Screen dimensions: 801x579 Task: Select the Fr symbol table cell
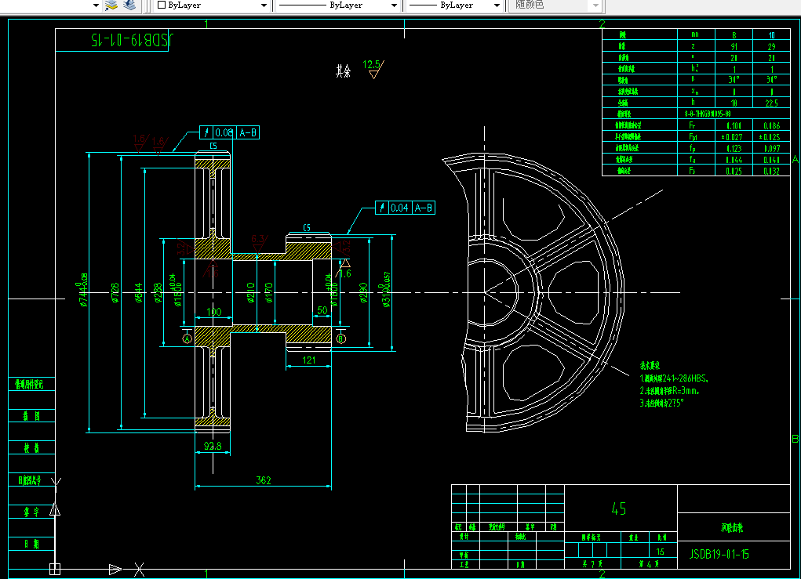pos(696,125)
